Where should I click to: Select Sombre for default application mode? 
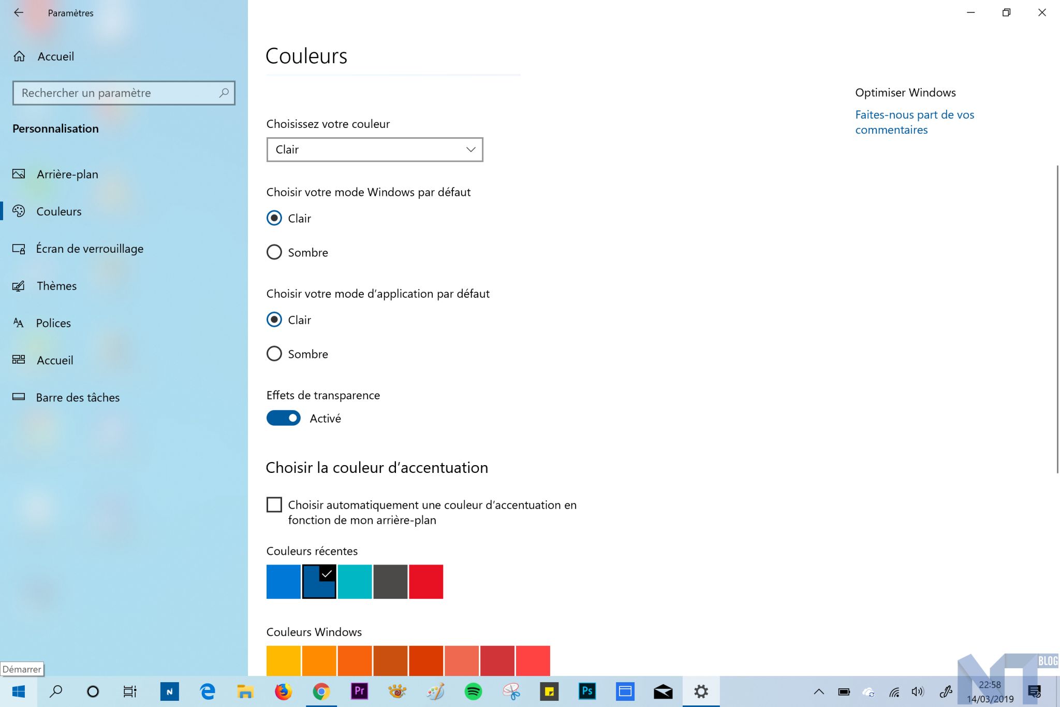click(274, 354)
